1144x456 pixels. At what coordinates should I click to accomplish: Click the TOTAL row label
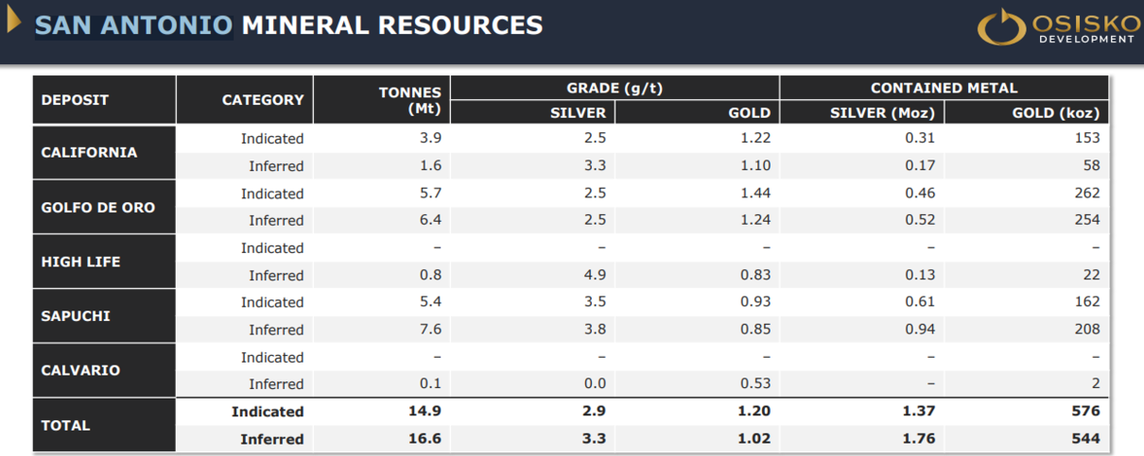[65, 426]
